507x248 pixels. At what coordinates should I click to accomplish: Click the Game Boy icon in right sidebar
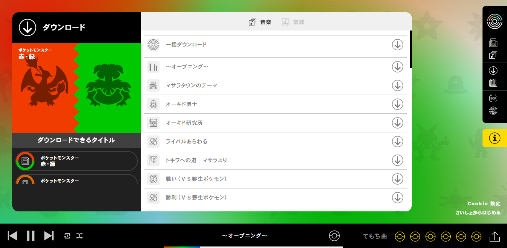click(x=493, y=43)
